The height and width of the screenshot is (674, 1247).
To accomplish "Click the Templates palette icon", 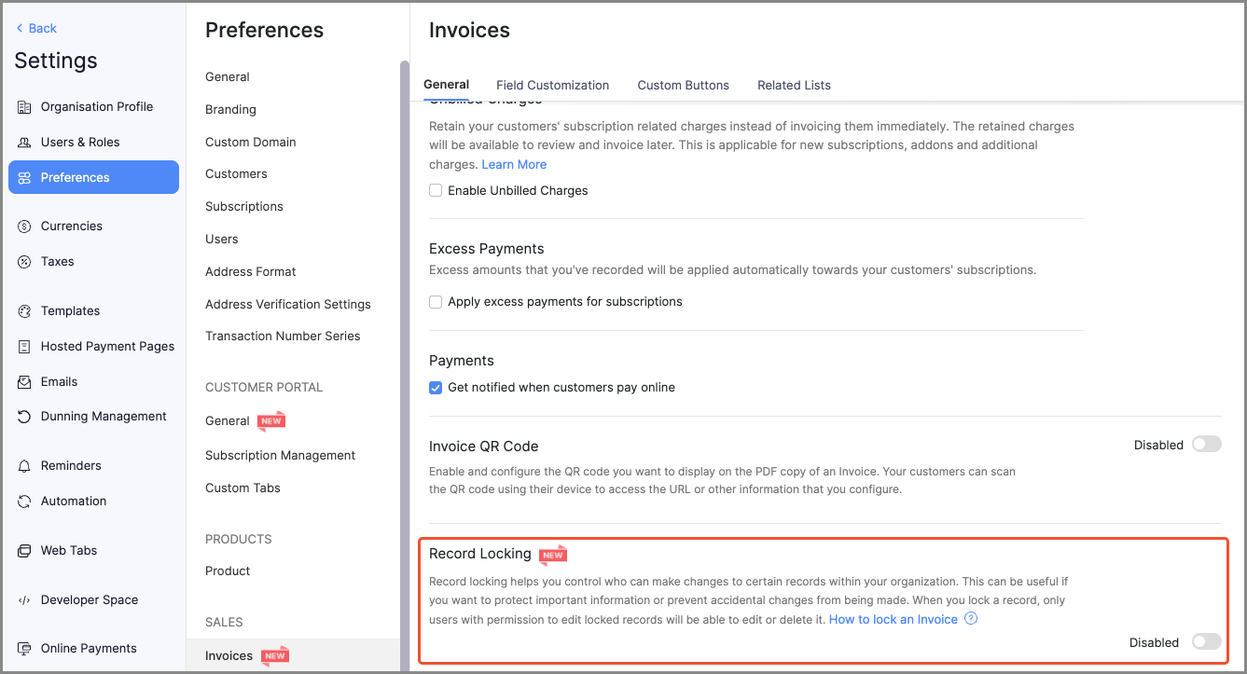I will [x=24, y=311].
